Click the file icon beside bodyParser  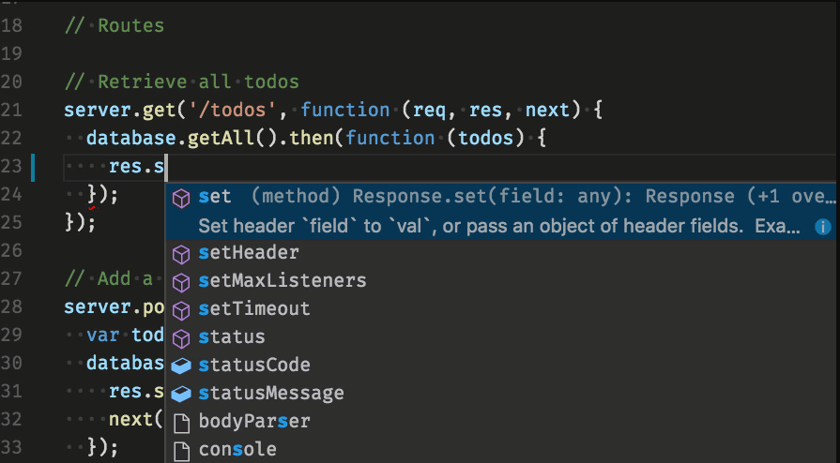click(182, 424)
